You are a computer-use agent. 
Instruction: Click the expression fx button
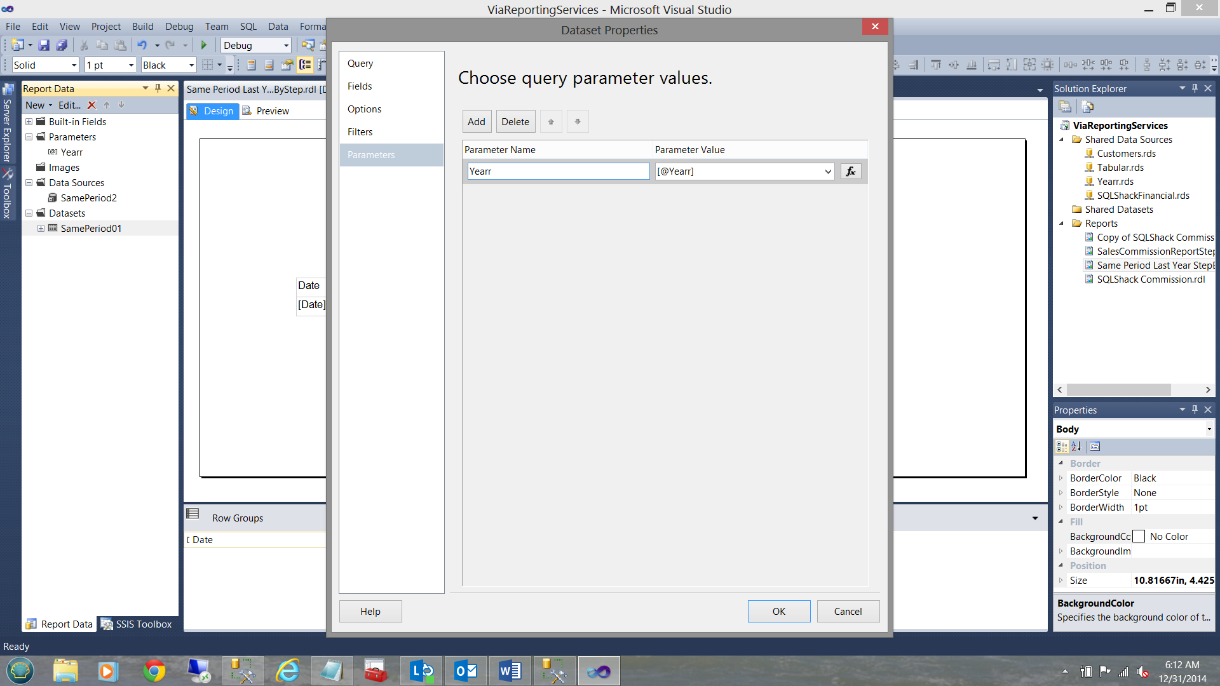[x=851, y=171]
